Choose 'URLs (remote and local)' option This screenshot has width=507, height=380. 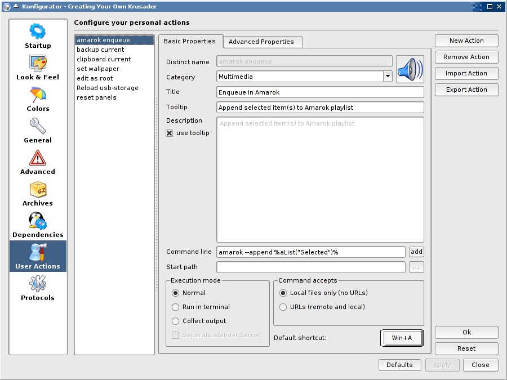pyautogui.click(x=283, y=307)
